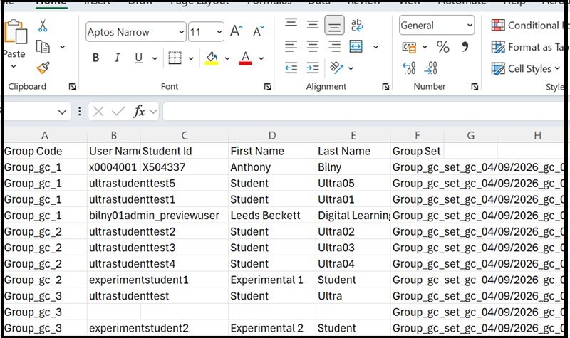Open Number format dialog launcher
The image size is (570, 338).
tap(475, 86)
